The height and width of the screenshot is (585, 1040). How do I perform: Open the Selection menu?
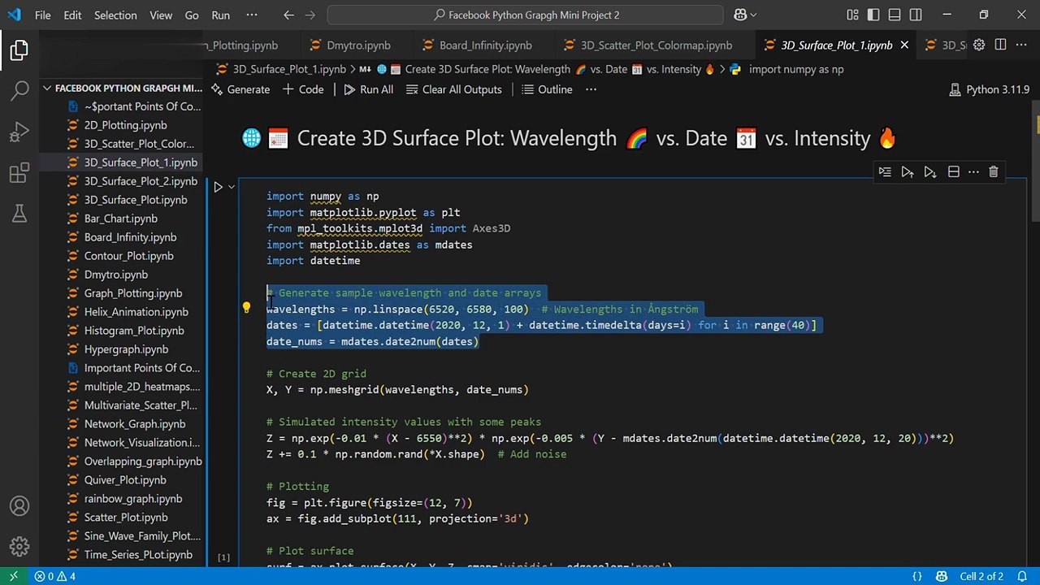point(115,15)
